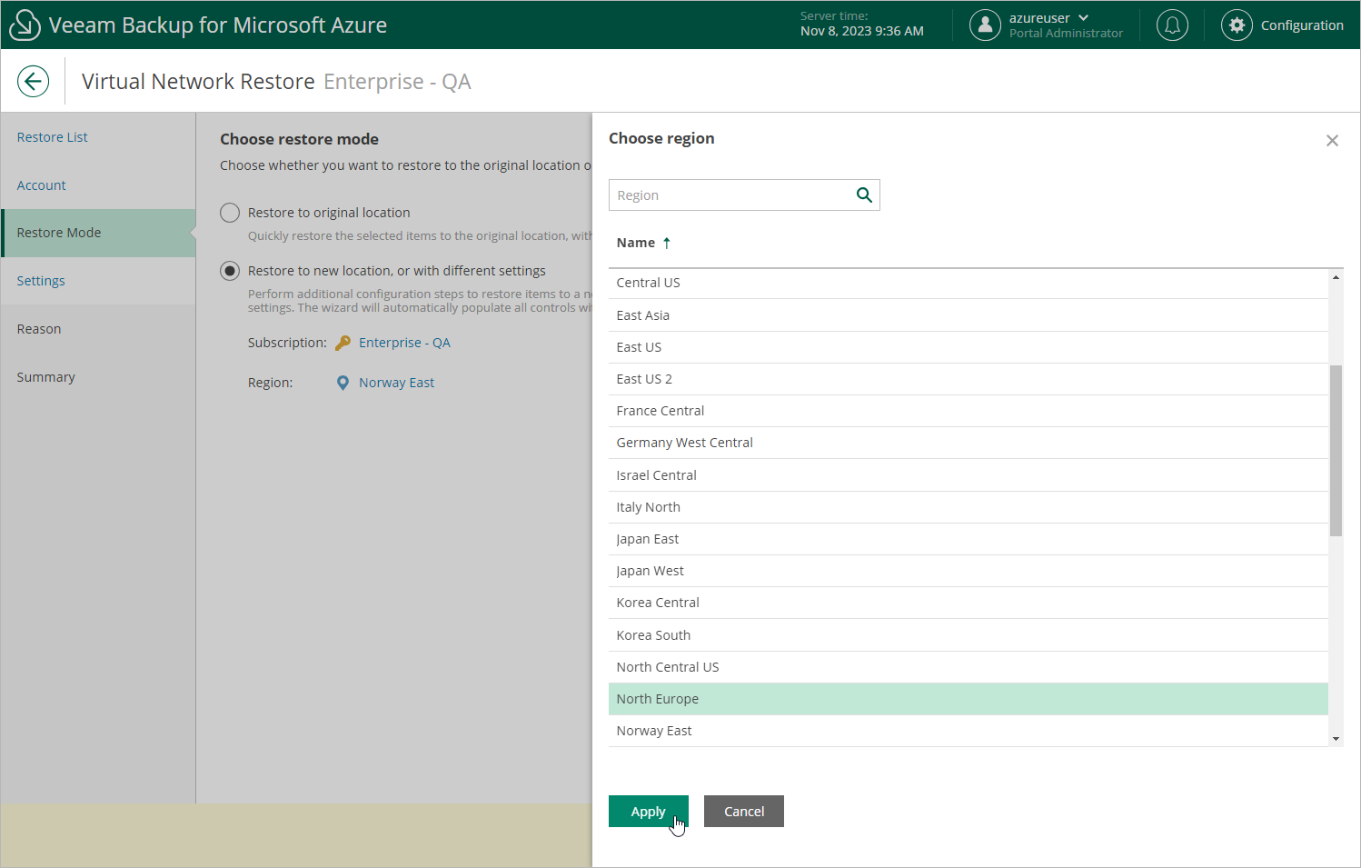This screenshot has height=868, width=1361.
Task: Sort by Name column header
Action: (636, 243)
